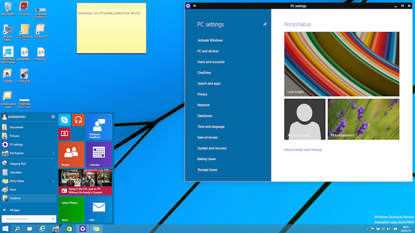Open PC and devices settings
Image resolution: width=415 pixels, height=233 pixels.
(x=208, y=51)
